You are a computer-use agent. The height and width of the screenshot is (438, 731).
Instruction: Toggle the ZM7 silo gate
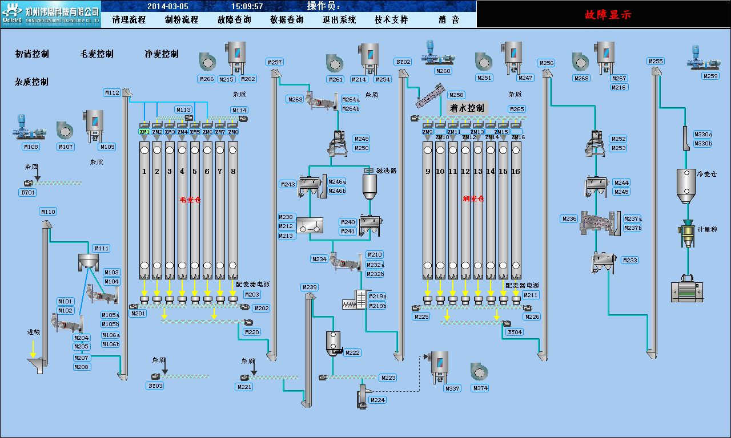coord(220,132)
